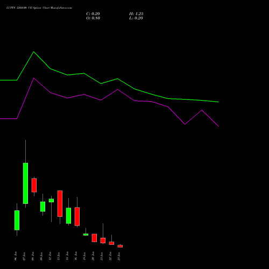Click the last red candlestick for 23 Jan

tap(120, 246)
